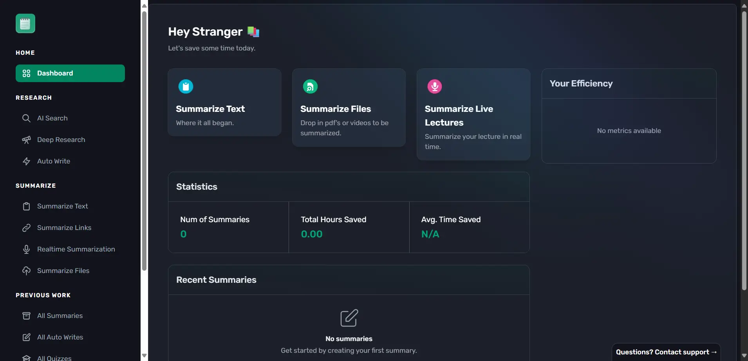The width and height of the screenshot is (748, 361).
Task: Click the Summarize Files upload cloud icon
Action: point(26,271)
